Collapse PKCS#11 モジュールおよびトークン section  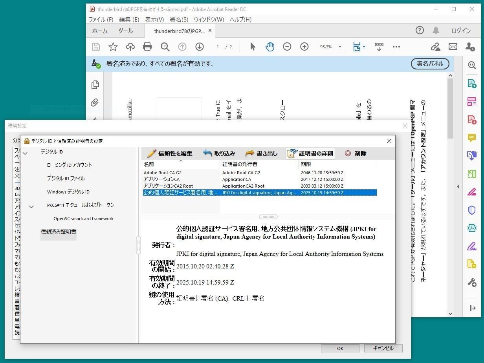(31, 206)
